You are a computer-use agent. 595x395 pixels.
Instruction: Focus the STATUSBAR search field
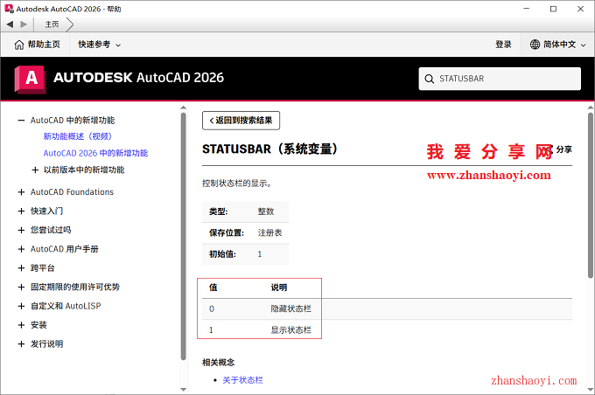[500, 79]
